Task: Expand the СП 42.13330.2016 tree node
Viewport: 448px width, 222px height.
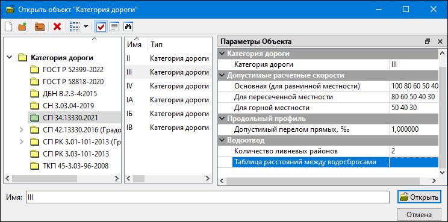Action: (x=22, y=130)
